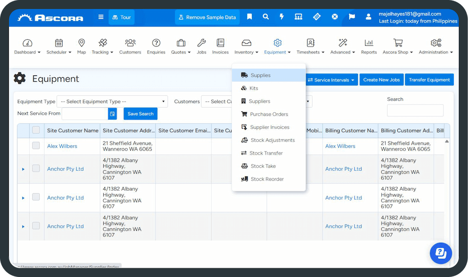This screenshot has width=468, height=277.
Task: Click the Stock Take scales icon
Action: pos(245,166)
